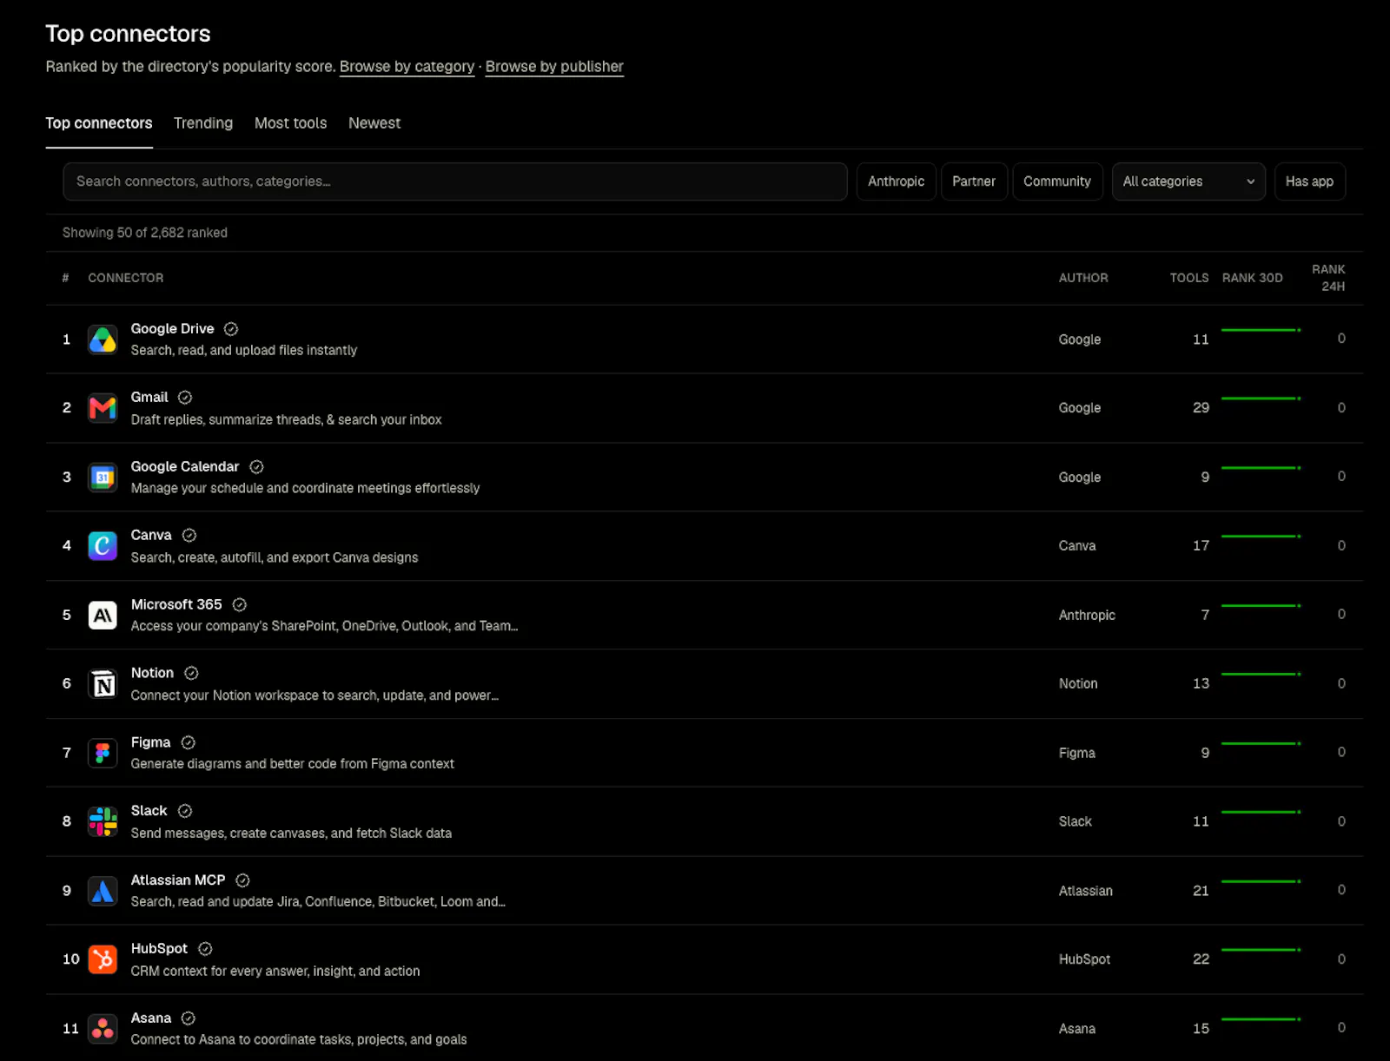Click Asana description 'Connect to Asana to coordinate'

pos(299,1040)
